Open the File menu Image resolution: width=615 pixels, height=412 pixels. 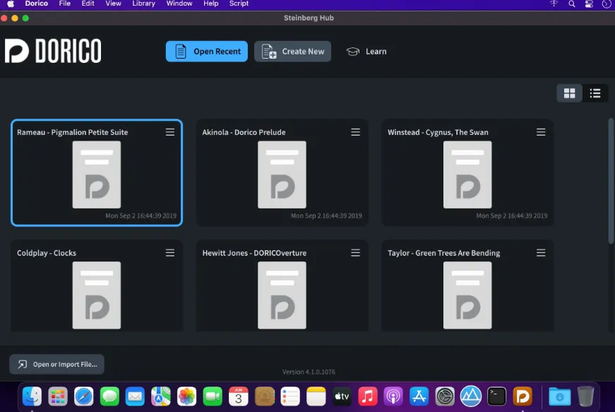(x=65, y=4)
